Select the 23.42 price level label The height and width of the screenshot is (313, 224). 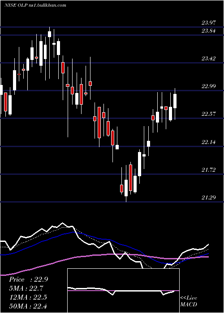(x=209, y=59)
